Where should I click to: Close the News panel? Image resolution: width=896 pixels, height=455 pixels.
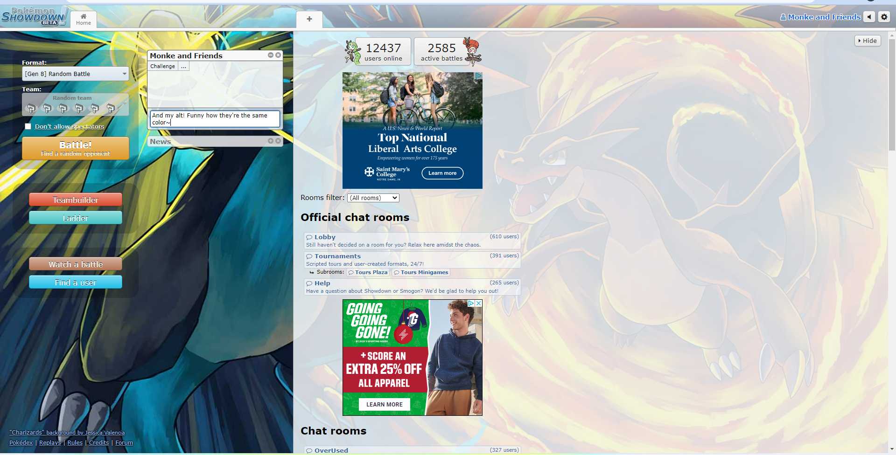278,141
